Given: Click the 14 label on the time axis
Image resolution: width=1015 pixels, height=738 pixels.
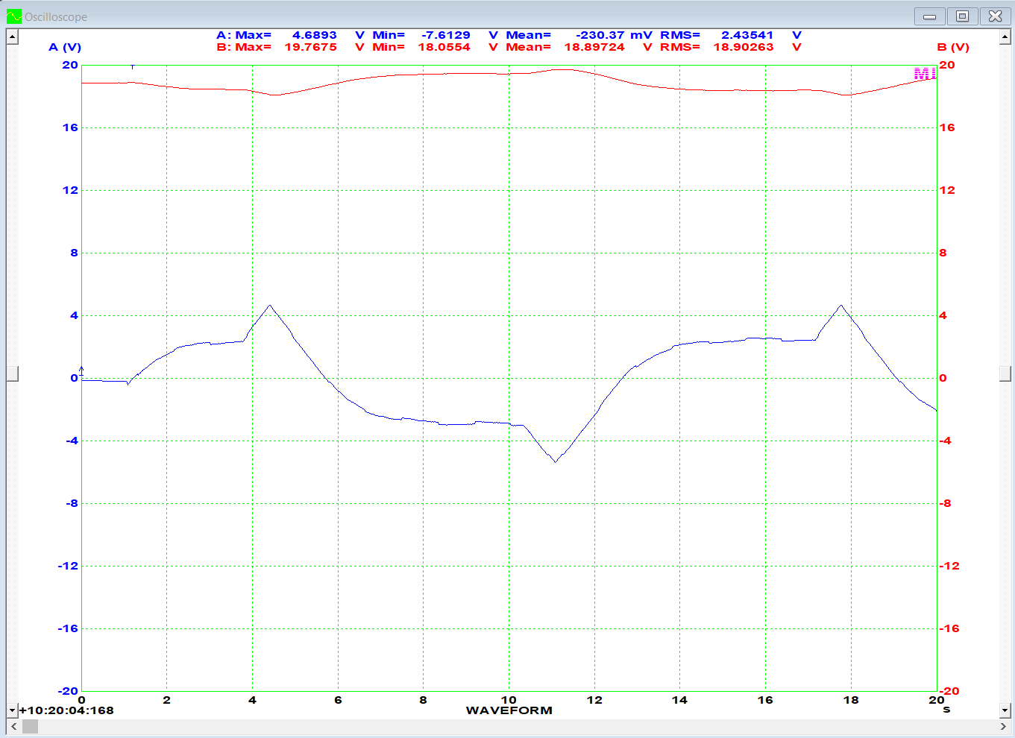Looking at the screenshot, I should pos(679,700).
